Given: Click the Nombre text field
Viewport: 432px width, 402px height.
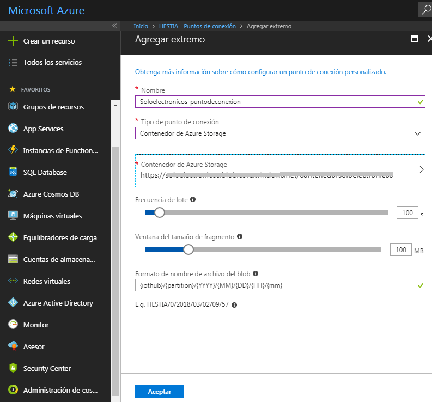Looking at the screenshot, I should [275, 102].
